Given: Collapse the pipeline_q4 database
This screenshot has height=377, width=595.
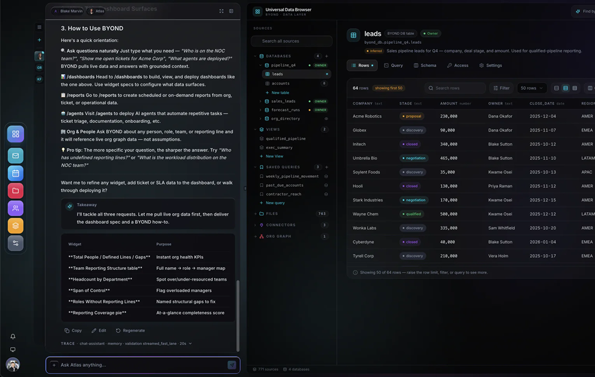Looking at the screenshot, I should coord(261,65).
